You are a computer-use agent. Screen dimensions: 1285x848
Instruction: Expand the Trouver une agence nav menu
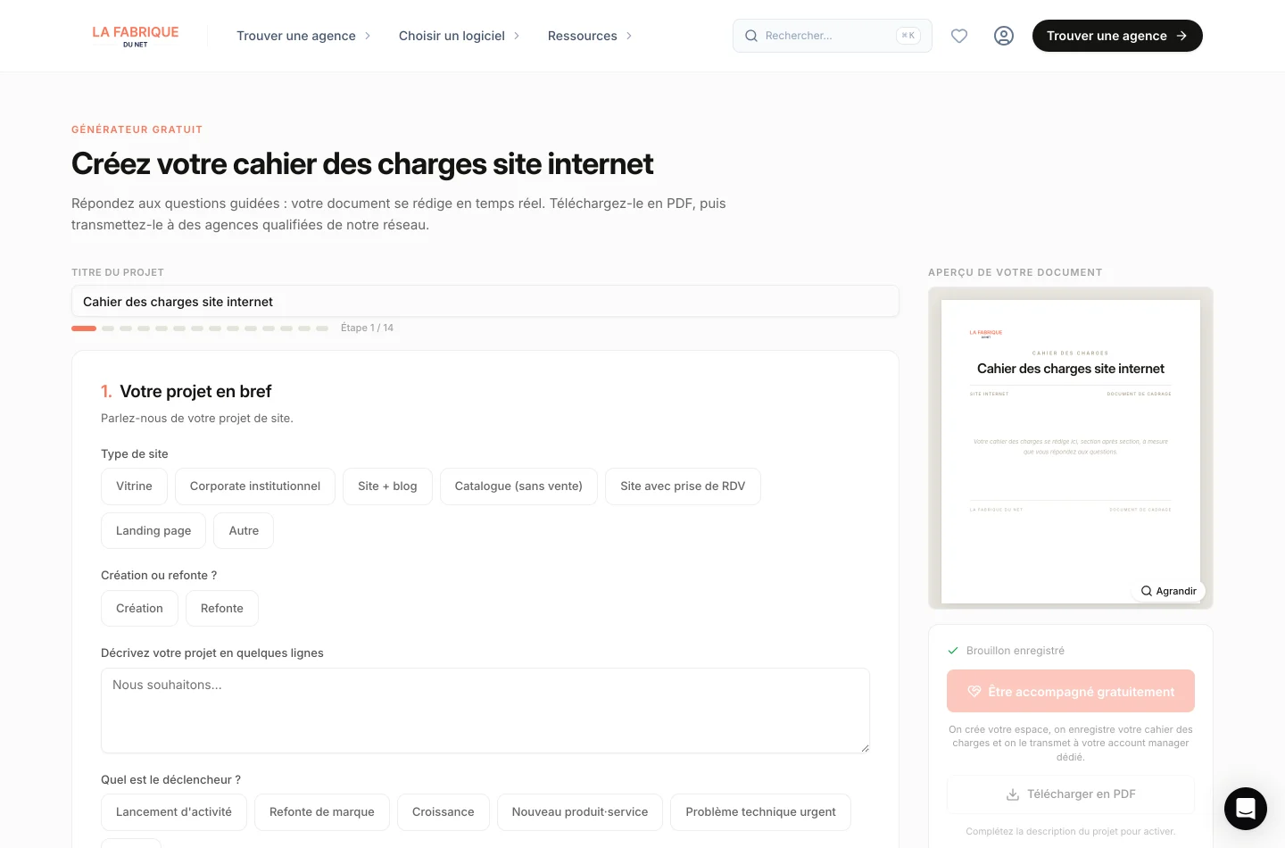click(x=303, y=36)
